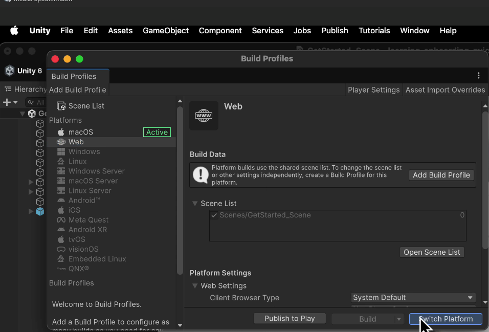Click the Unity 6 logo in editor

[x=10, y=71]
